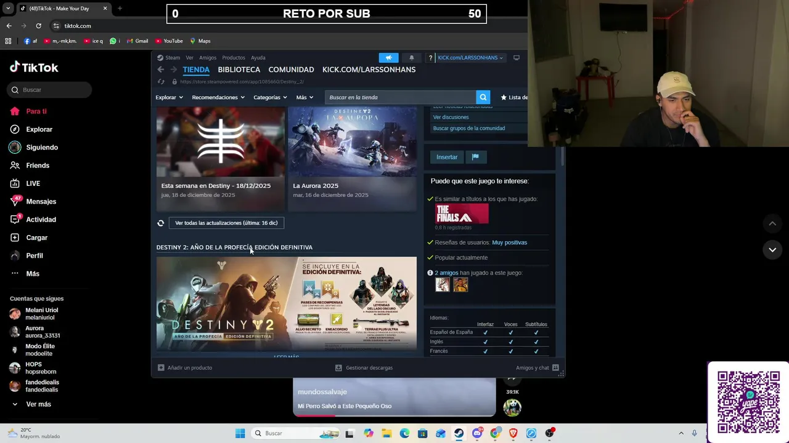Screen dimensions: 789x443
Task: Click the Destiny 2 Edición Definitiva banner
Action: pyautogui.click(x=287, y=303)
